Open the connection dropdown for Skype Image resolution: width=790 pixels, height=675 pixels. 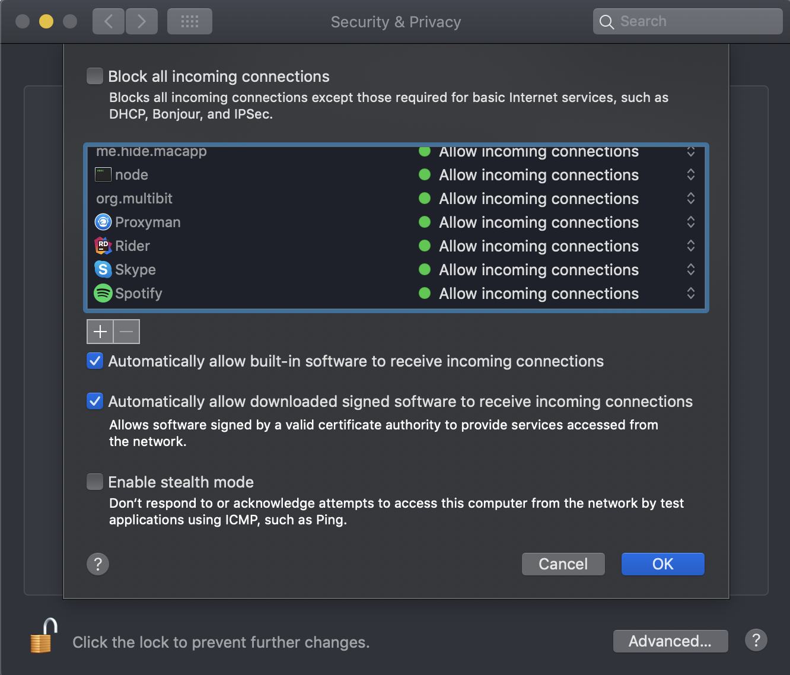690,269
